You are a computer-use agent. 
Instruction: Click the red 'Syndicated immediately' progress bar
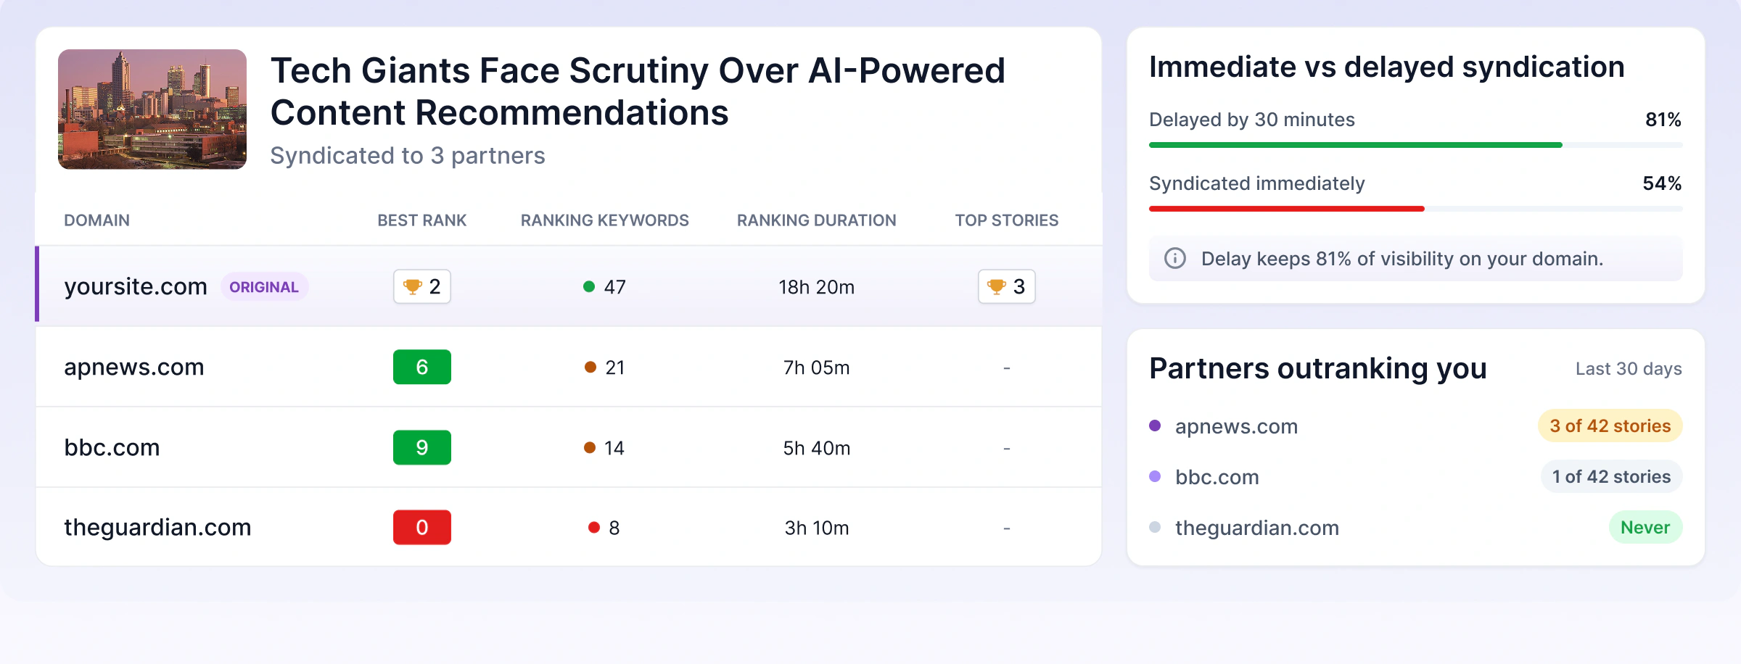click(x=1287, y=209)
